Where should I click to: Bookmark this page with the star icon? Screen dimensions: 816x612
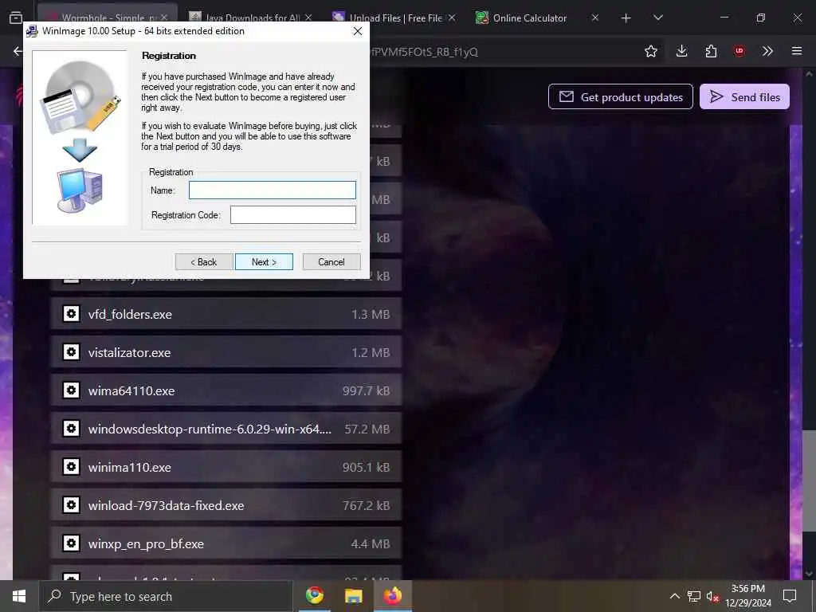point(651,51)
